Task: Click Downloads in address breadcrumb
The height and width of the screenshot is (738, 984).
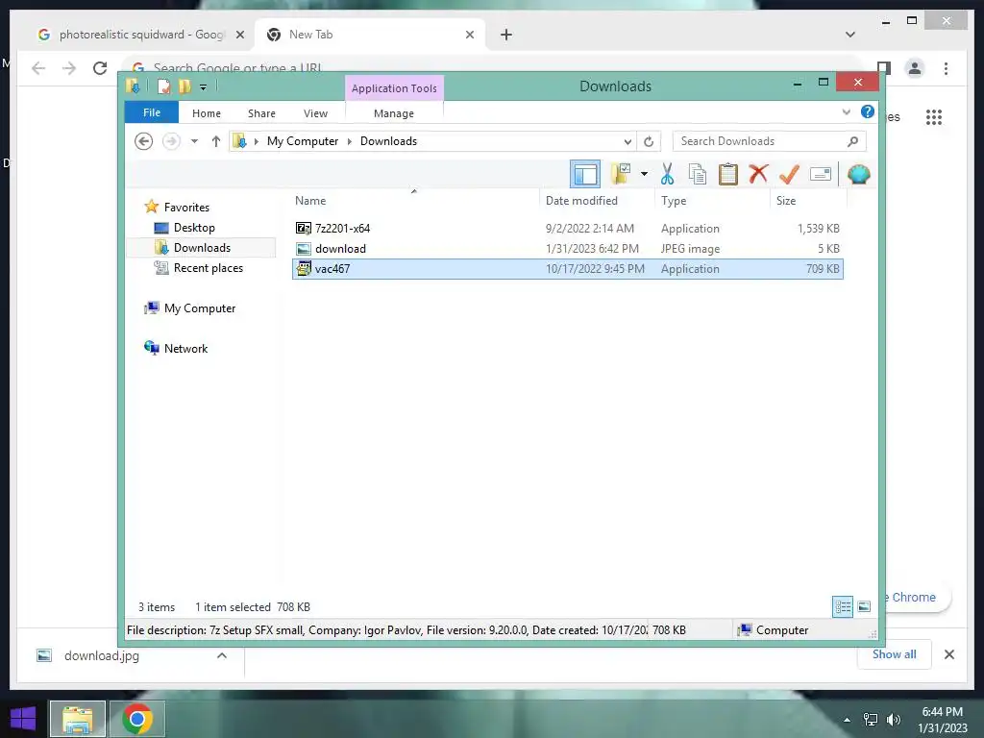Action: pos(388,141)
